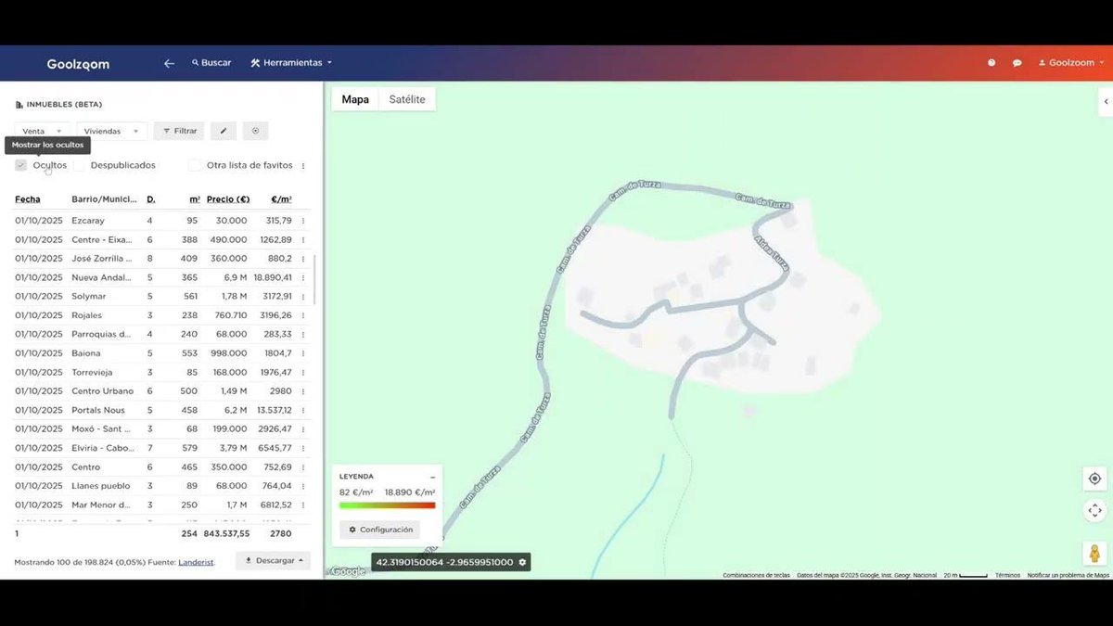
Task: Open row menu for Solymar listing
Action: 303,297
